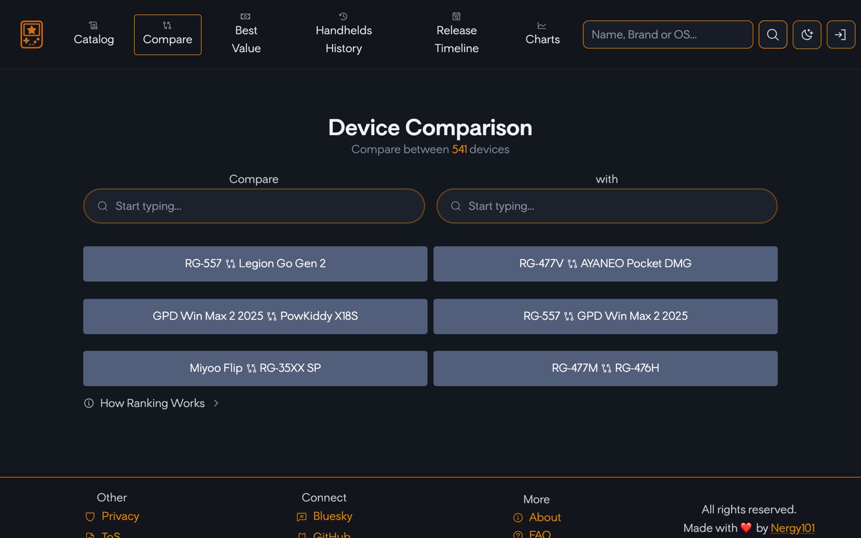Click the Handhelds History clock icon

(343, 17)
